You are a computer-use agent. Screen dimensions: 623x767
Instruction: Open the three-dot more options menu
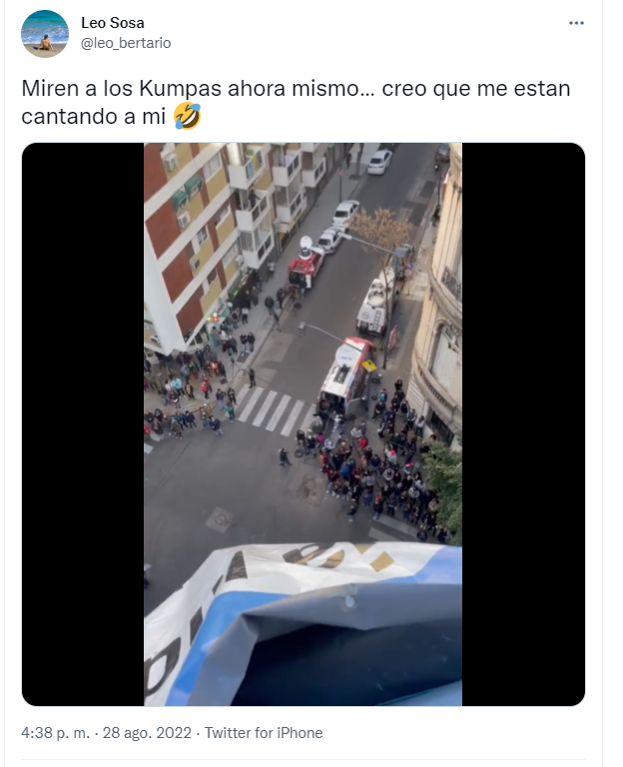576,23
